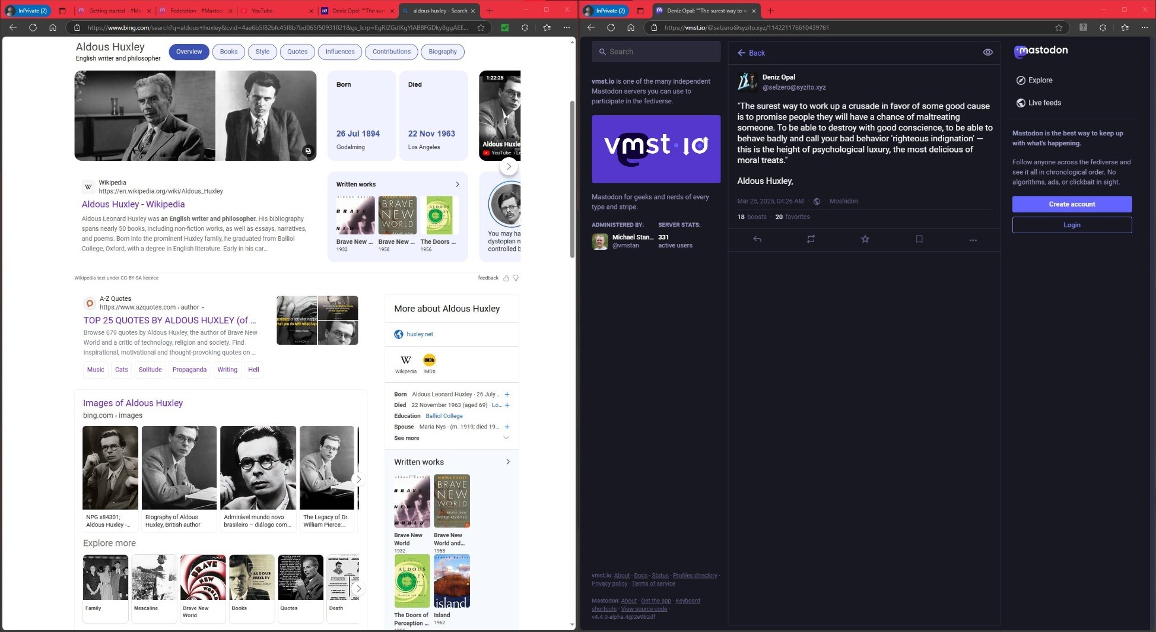Favorite the Deniz Opal post with the star
Viewport: 1156px width, 632px height.
coord(865,239)
